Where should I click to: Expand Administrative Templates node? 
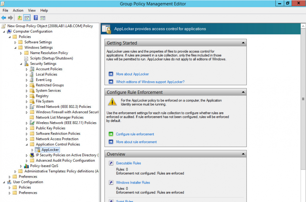pyautogui.click(x=15, y=171)
